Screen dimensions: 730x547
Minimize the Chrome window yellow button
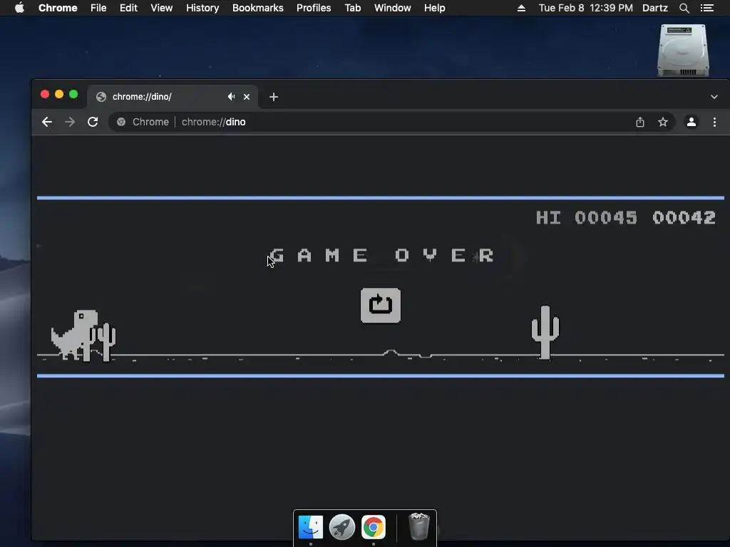[x=59, y=95]
